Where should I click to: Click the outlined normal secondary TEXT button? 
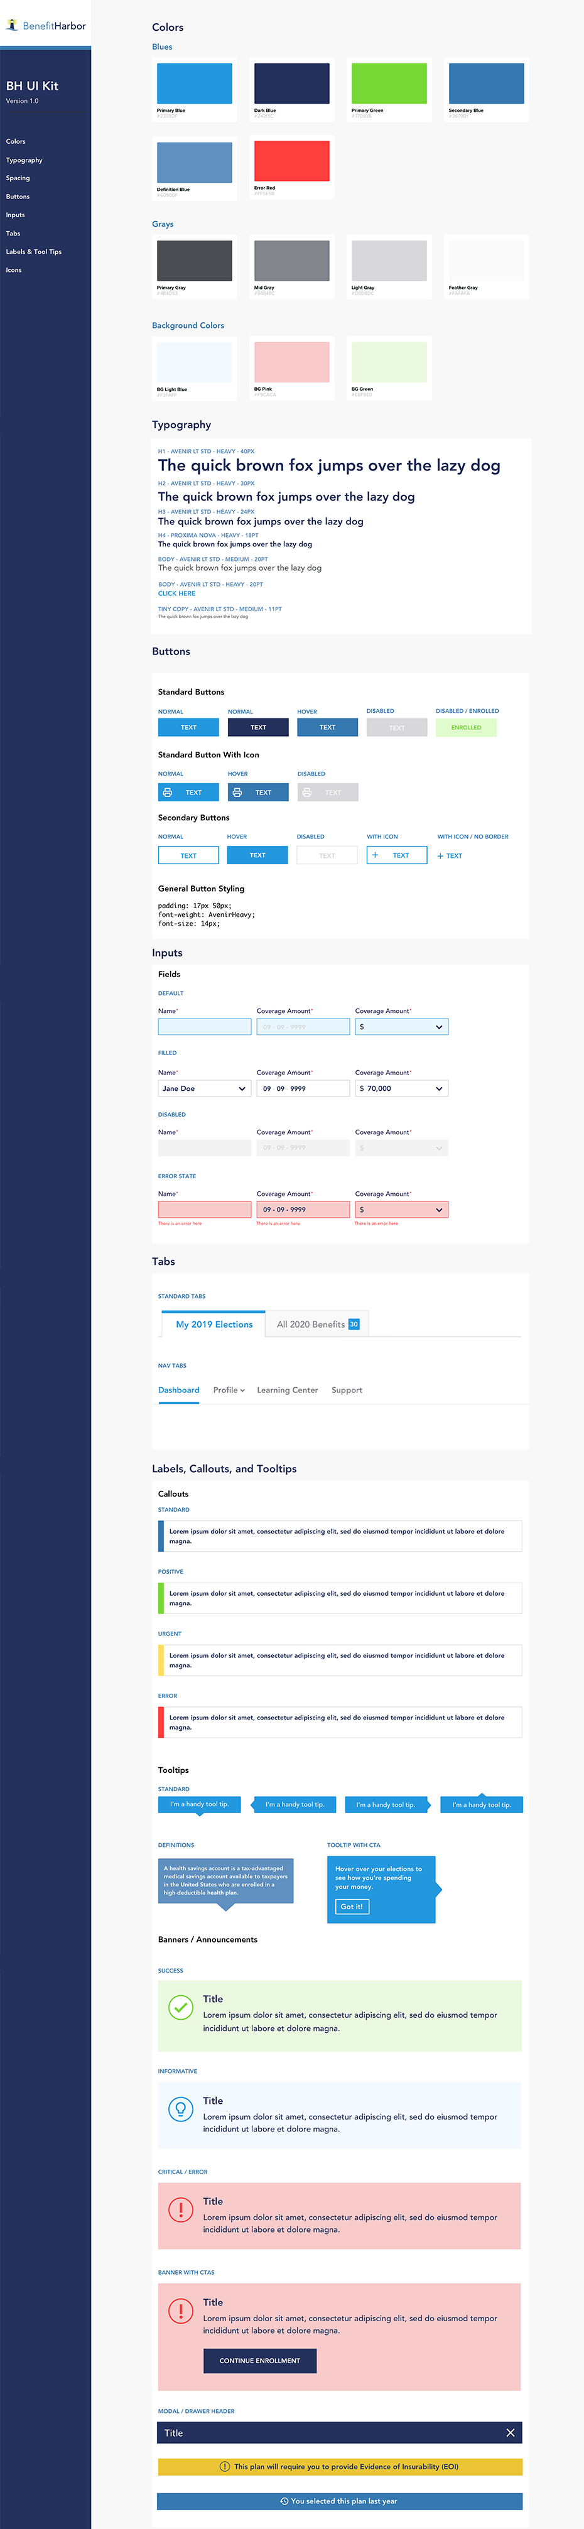point(188,855)
